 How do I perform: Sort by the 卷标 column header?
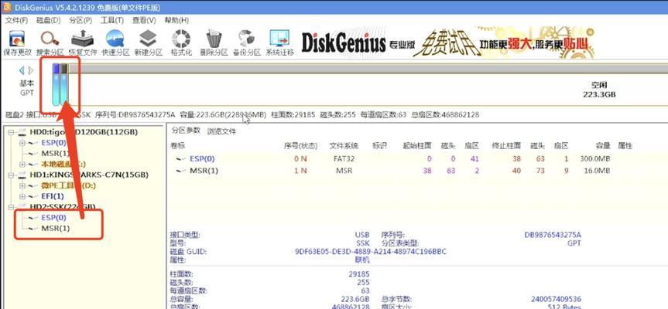178,146
